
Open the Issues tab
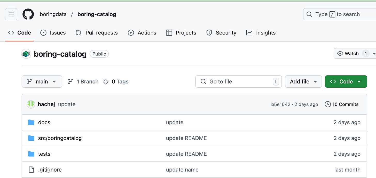(x=53, y=33)
